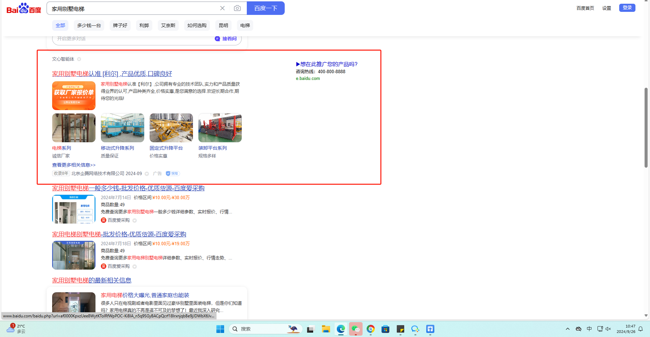
Task: Click 想在此推广您的产品吗? link
Action: click(327, 64)
